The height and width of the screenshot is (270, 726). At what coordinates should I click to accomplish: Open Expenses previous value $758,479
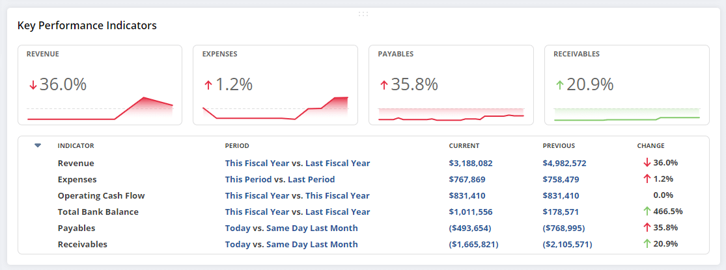pos(561,180)
